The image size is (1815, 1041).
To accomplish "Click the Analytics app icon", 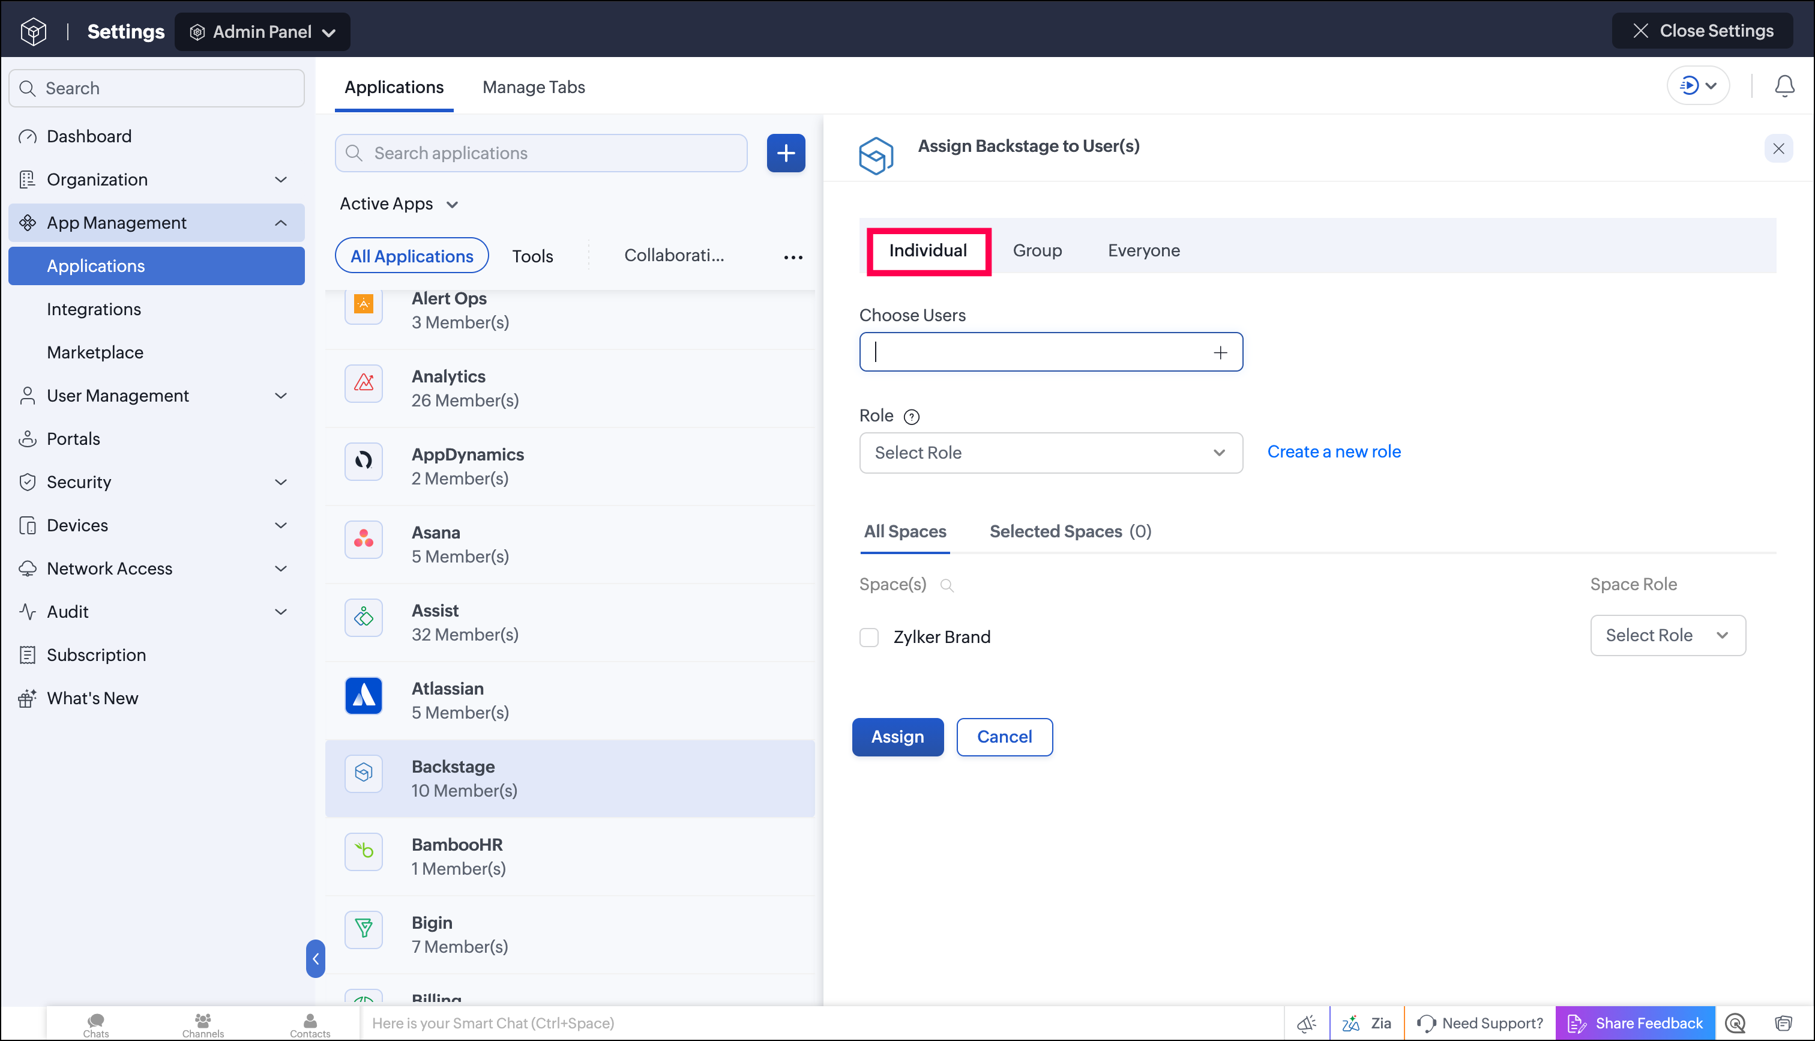I will tap(364, 383).
